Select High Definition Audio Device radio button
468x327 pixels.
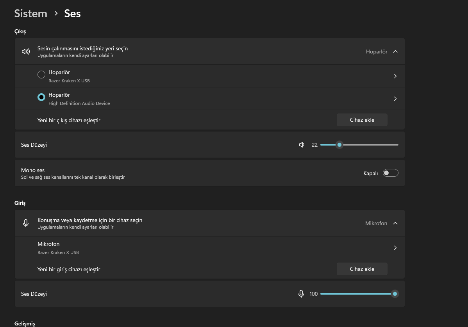(x=41, y=97)
